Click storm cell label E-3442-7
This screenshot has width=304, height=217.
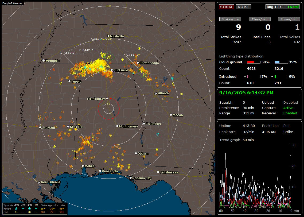[87, 50]
